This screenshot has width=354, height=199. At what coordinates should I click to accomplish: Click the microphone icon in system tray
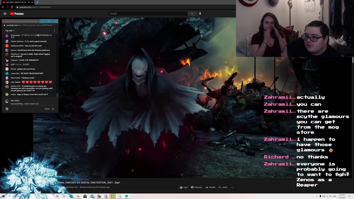click(x=320, y=196)
